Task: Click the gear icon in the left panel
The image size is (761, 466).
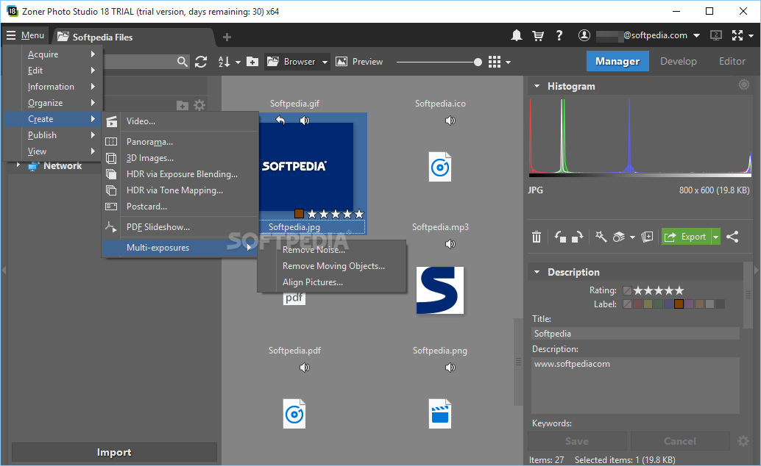Action: tap(199, 105)
